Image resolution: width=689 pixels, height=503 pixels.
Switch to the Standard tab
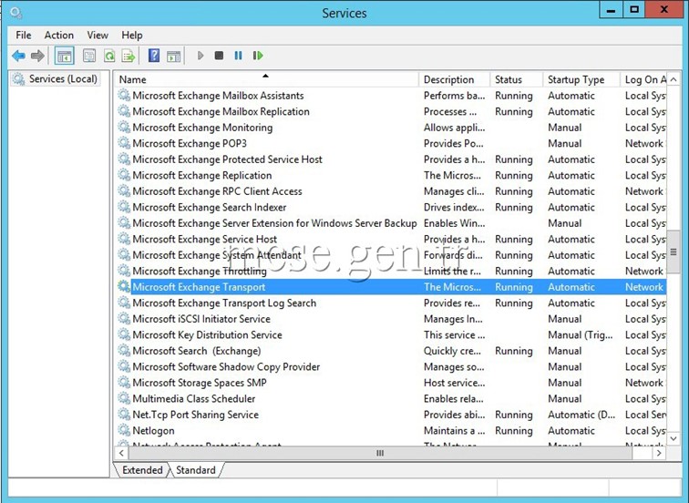[x=196, y=470]
